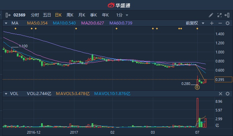Click the tallest red volume bar
This screenshot has height=136, width=233.
click(198, 113)
